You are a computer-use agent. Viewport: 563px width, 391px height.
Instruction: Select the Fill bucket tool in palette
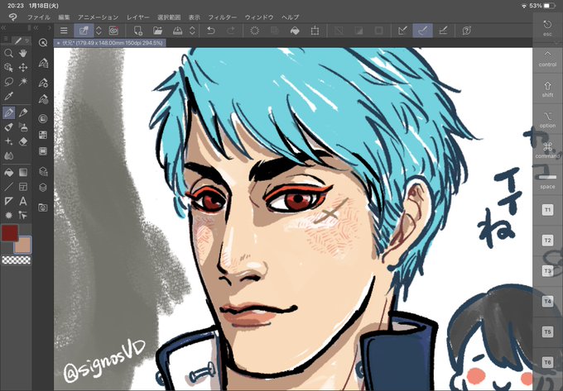tap(8, 173)
